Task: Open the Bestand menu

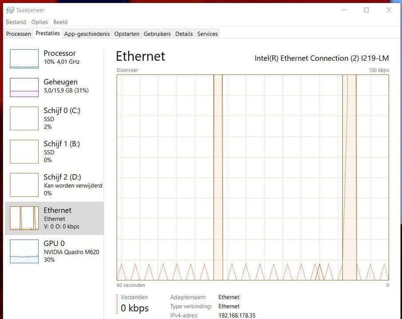Action: pyautogui.click(x=16, y=22)
